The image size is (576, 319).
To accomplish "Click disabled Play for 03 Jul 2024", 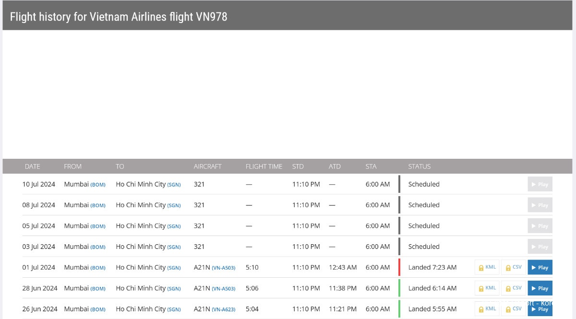I will 540,247.
